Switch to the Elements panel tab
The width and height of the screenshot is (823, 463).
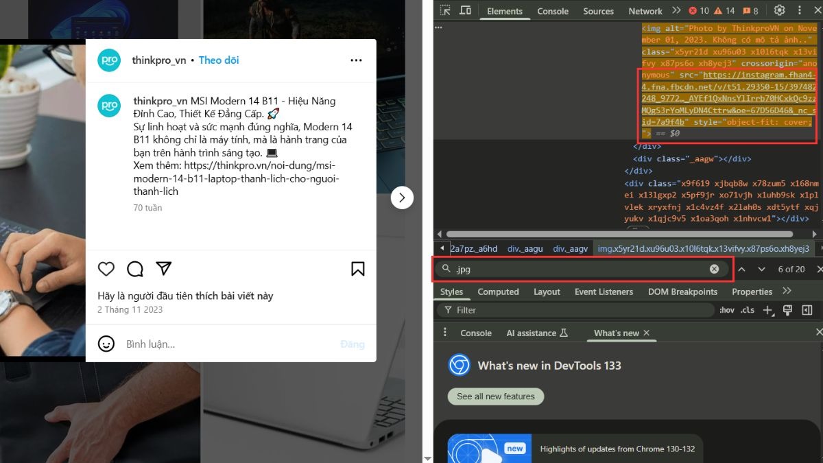tap(505, 11)
